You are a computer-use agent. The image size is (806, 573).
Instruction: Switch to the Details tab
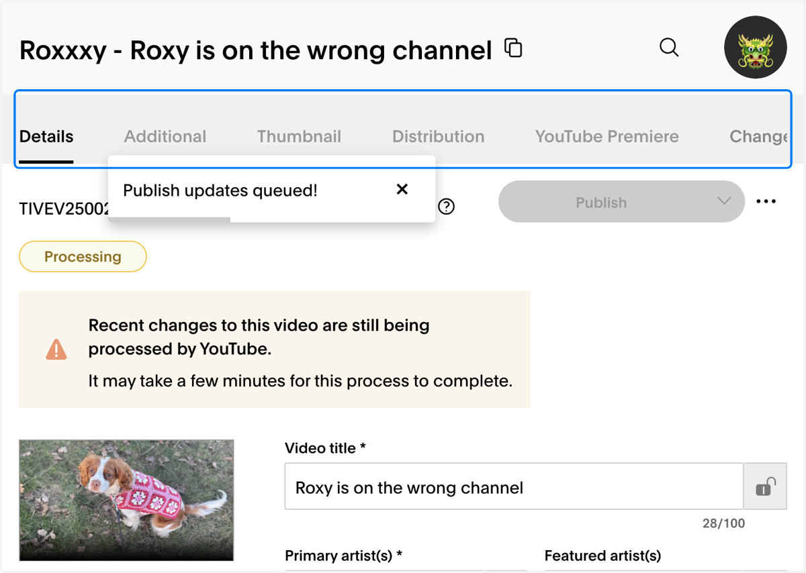[46, 136]
